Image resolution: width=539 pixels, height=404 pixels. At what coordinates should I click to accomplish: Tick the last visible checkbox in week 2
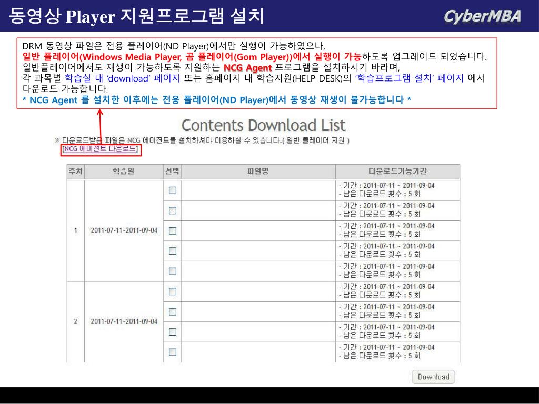point(173,352)
